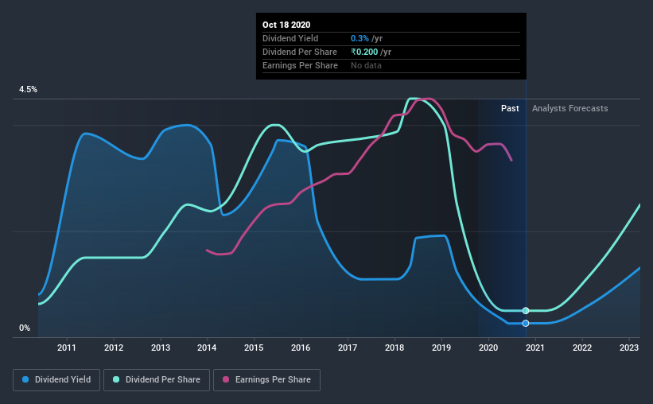This screenshot has width=653, height=404.
Task: Click the 2011 x-axis label
Action: [x=67, y=348]
